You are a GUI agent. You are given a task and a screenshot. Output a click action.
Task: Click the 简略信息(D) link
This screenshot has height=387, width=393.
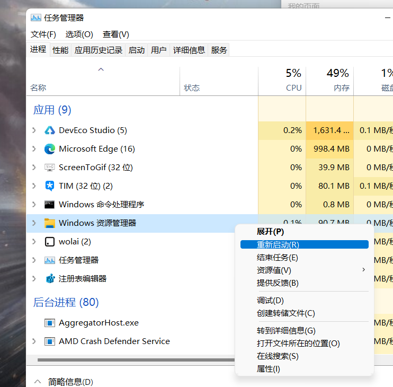[x=70, y=382]
